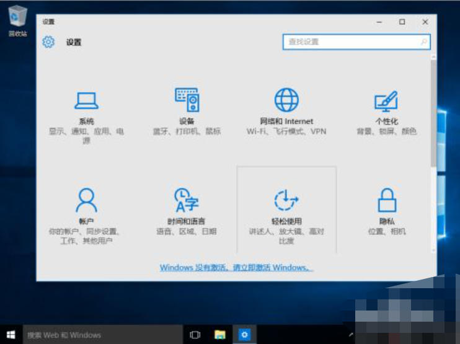Screen dimensions: 460x344
Task: Click the Windows 没有激活 activation link
Action: [236, 268]
